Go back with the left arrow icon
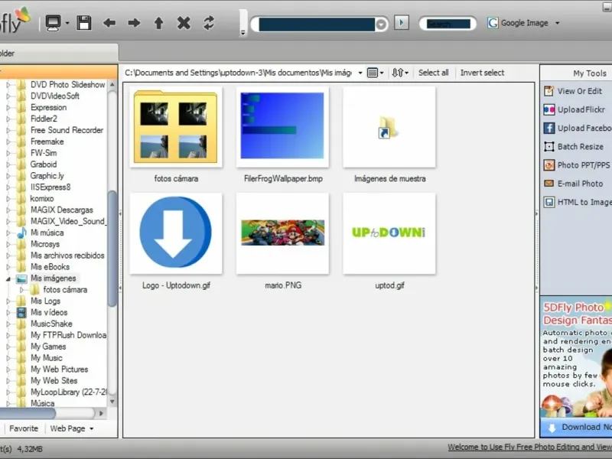612x459 pixels. [109, 23]
